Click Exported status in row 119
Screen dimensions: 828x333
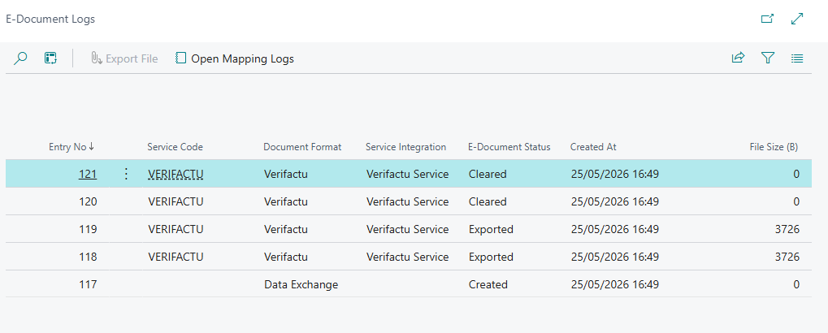point(491,229)
